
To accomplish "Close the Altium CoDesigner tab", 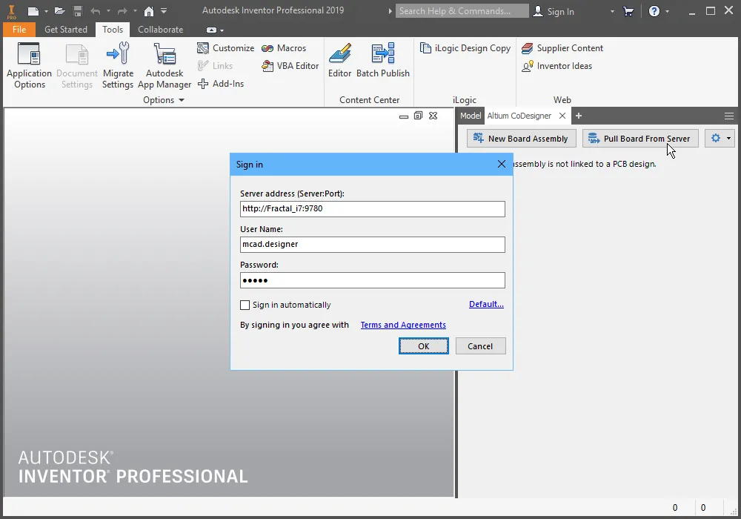I will pos(562,116).
